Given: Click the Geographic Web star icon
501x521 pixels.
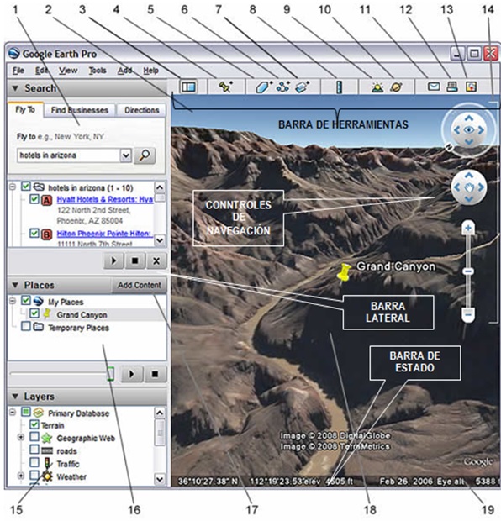Looking at the screenshot, I should pyautogui.click(x=47, y=439).
